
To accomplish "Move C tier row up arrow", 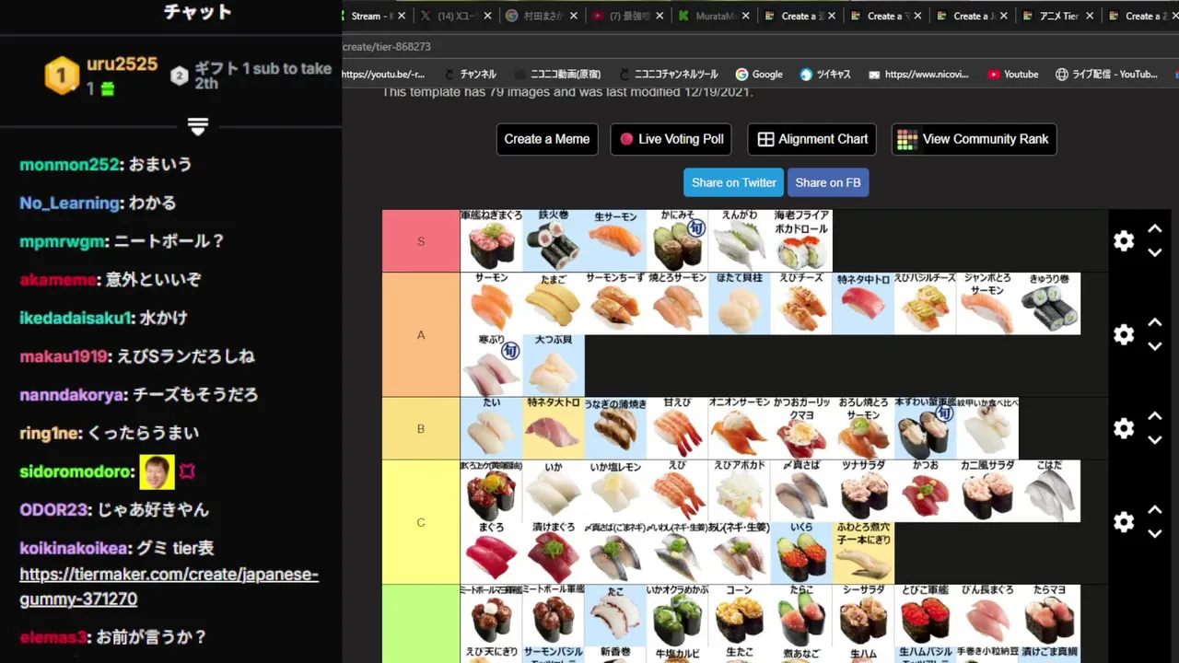I will pos(1155,510).
